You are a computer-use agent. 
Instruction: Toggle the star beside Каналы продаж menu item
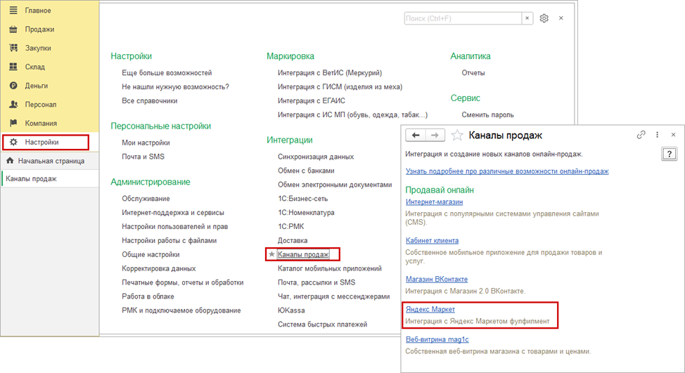(271, 254)
